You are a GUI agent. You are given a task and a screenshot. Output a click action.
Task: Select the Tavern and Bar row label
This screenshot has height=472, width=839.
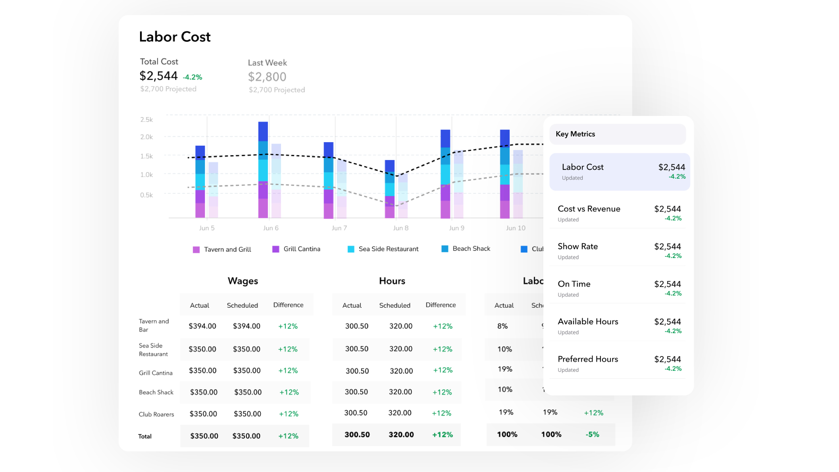point(154,326)
